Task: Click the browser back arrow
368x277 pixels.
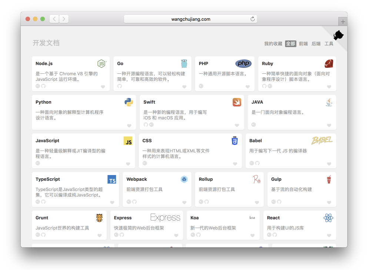Action: 54,19
